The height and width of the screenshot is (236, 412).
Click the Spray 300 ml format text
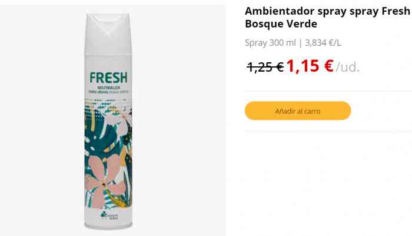[x=270, y=43]
